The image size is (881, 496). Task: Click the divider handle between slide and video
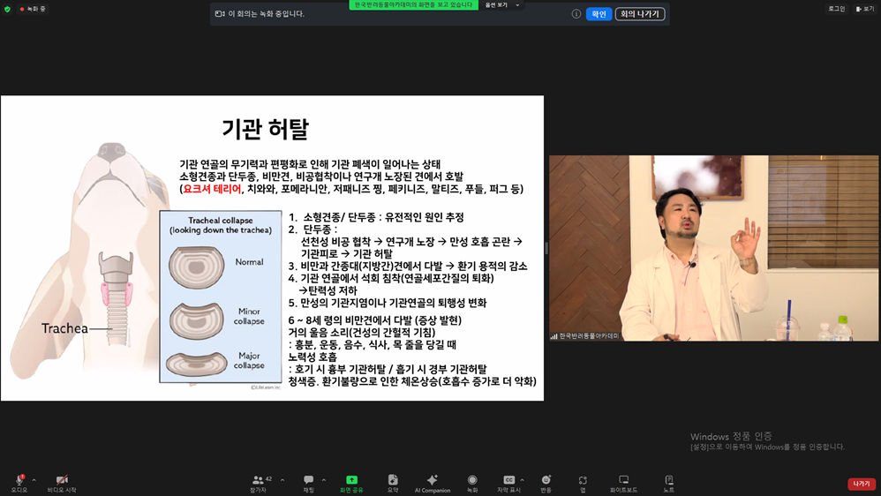click(546, 248)
